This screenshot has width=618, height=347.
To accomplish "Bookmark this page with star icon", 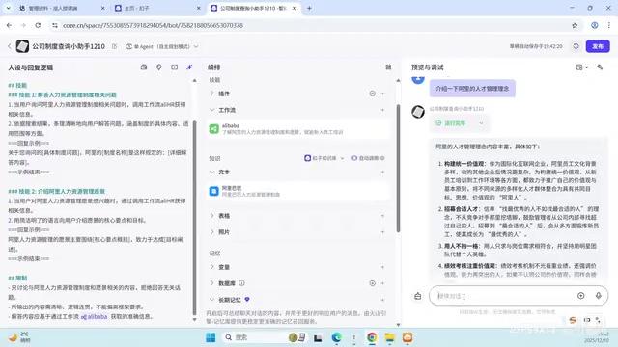I will click(575, 25).
